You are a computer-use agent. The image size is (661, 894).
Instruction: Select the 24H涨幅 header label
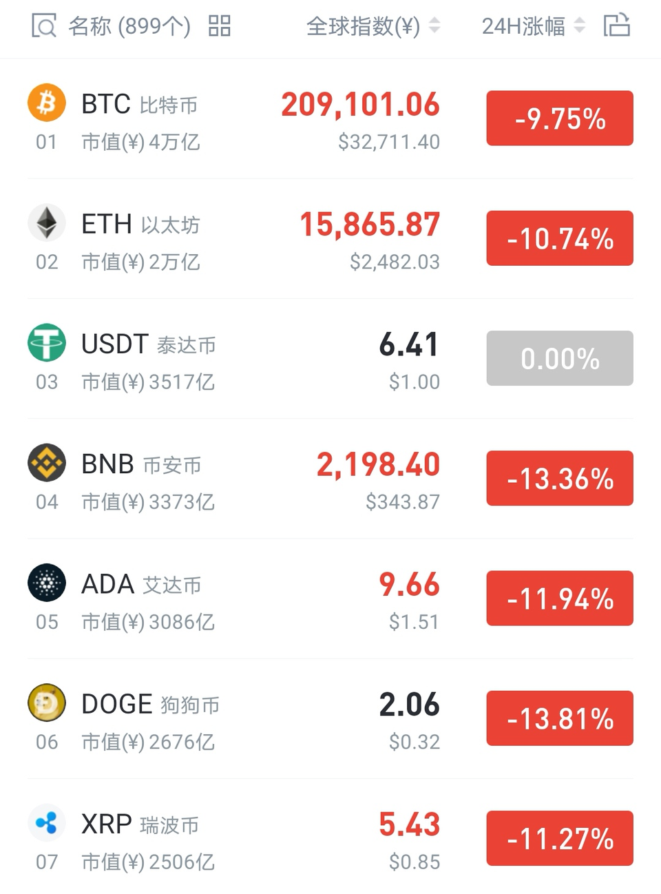click(523, 26)
